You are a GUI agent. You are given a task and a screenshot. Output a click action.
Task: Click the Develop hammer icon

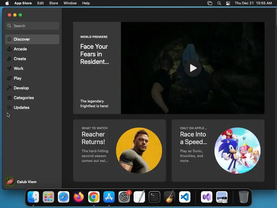click(x=9, y=88)
